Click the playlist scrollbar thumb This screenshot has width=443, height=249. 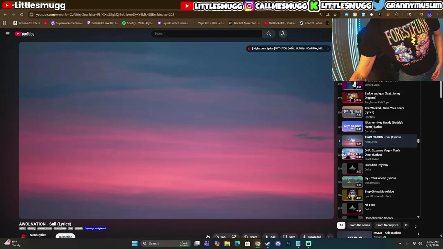tap(418, 141)
